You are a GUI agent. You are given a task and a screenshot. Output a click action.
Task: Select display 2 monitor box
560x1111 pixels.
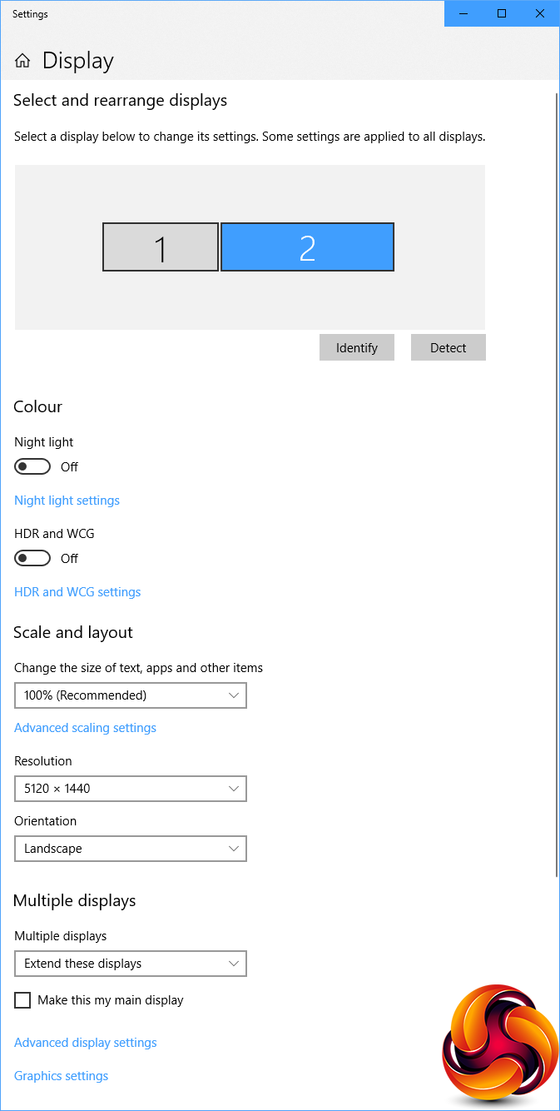coord(307,247)
